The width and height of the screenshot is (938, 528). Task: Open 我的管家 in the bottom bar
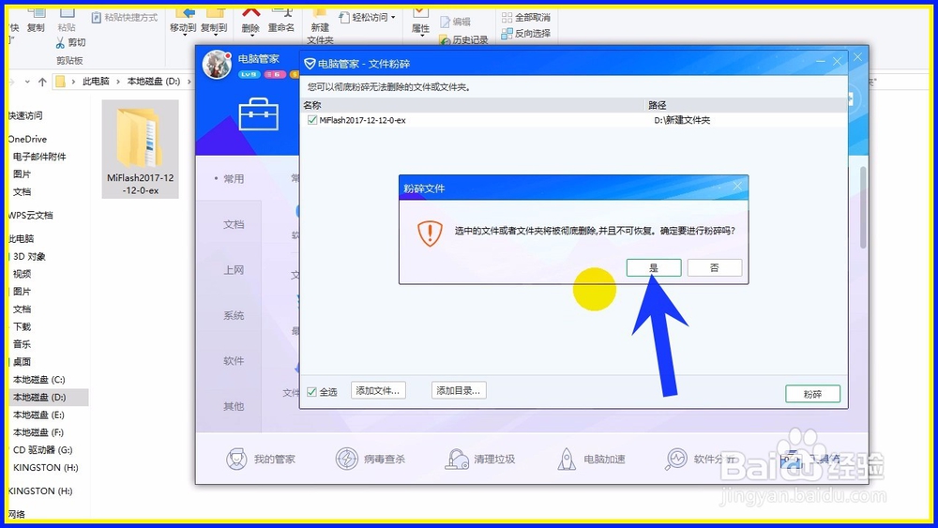[x=261, y=460]
